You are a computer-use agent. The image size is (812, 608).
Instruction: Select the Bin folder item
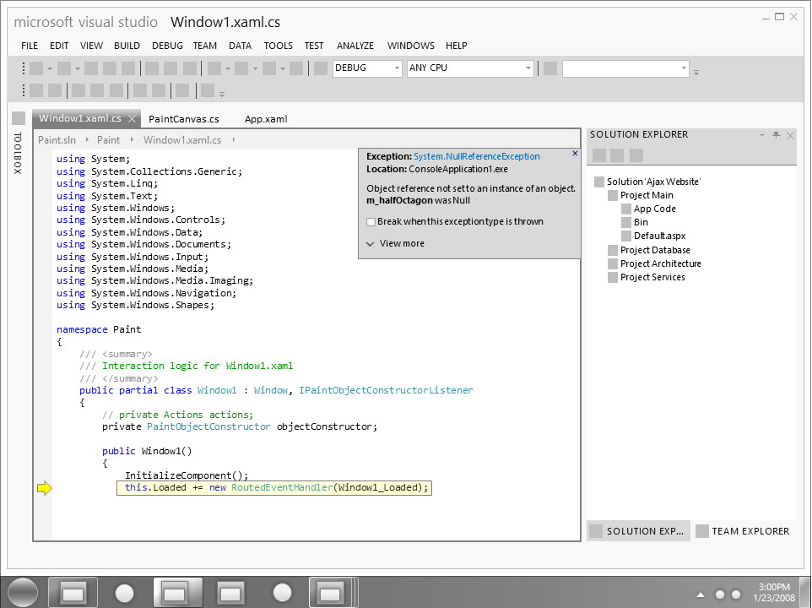(641, 222)
